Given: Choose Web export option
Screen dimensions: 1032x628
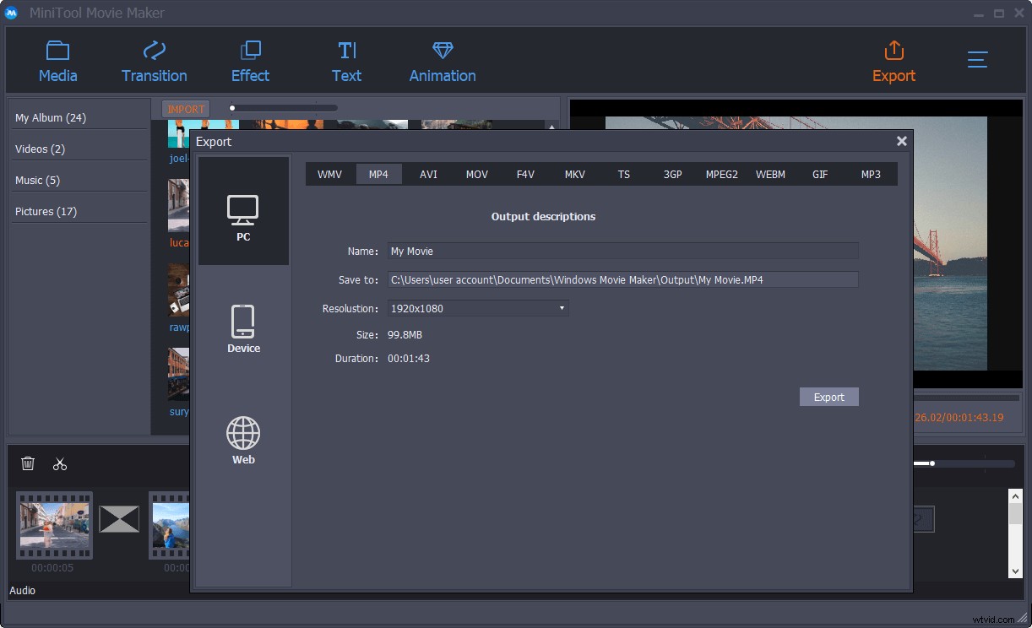Looking at the screenshot, I should 243,438.
